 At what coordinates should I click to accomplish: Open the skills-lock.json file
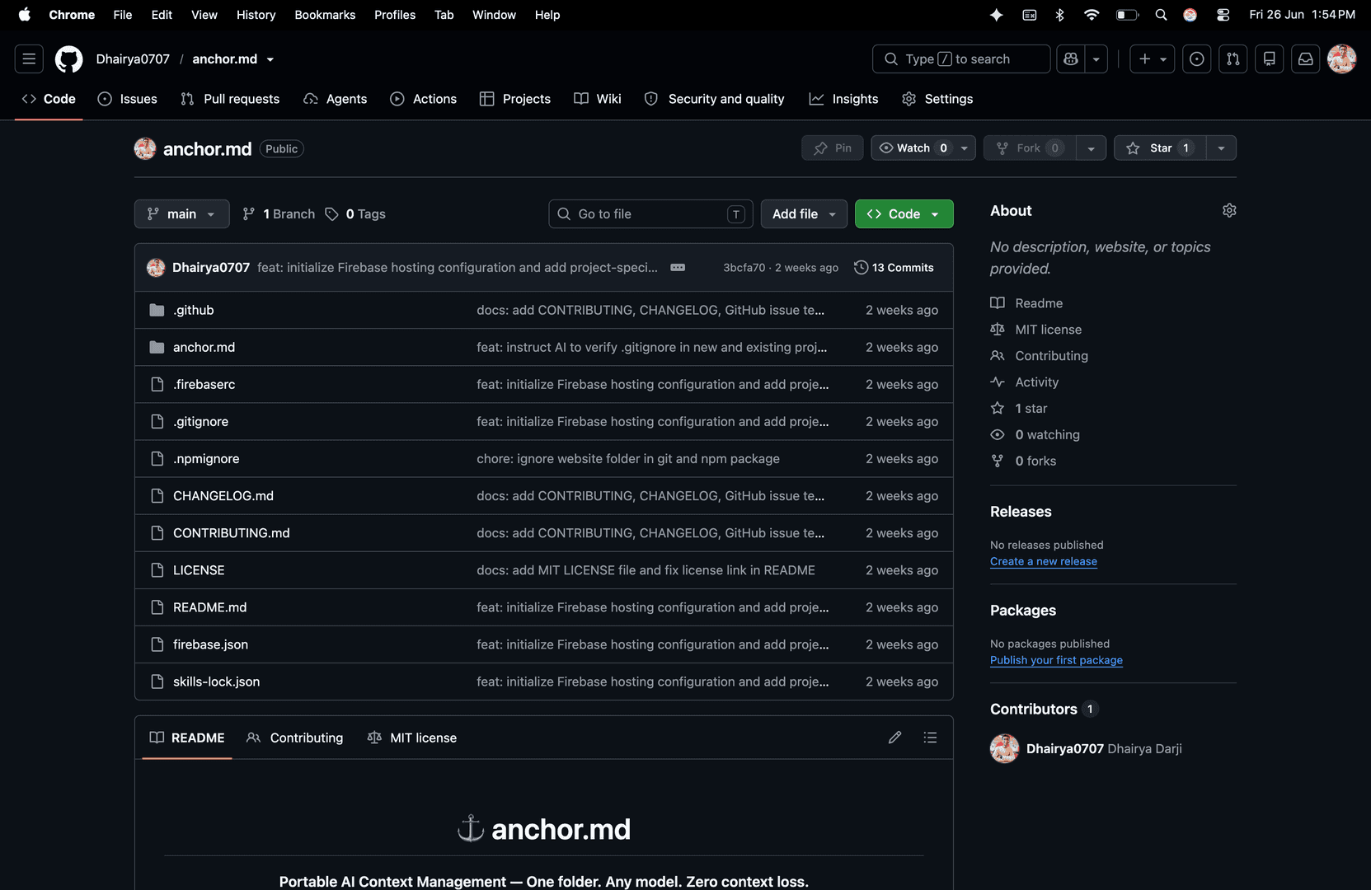216,682
